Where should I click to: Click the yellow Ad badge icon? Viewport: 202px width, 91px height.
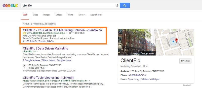24,33
